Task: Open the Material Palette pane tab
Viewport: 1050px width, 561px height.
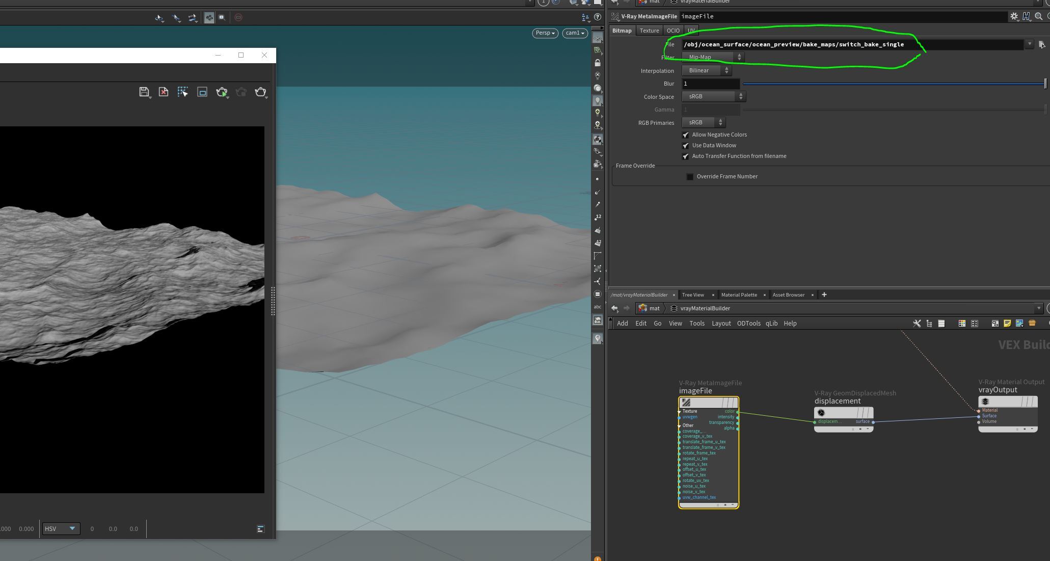Action: 739,295
